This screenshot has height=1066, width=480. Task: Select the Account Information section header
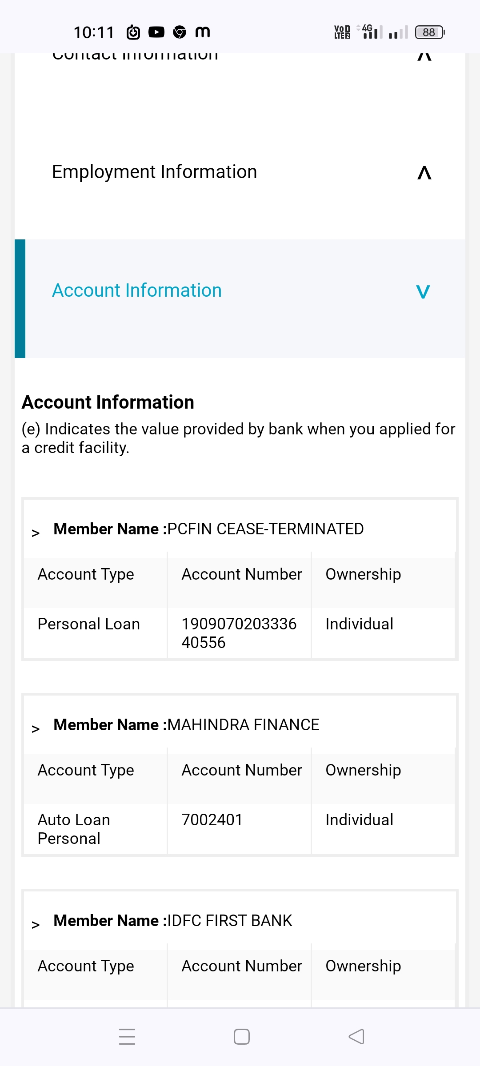137,290
